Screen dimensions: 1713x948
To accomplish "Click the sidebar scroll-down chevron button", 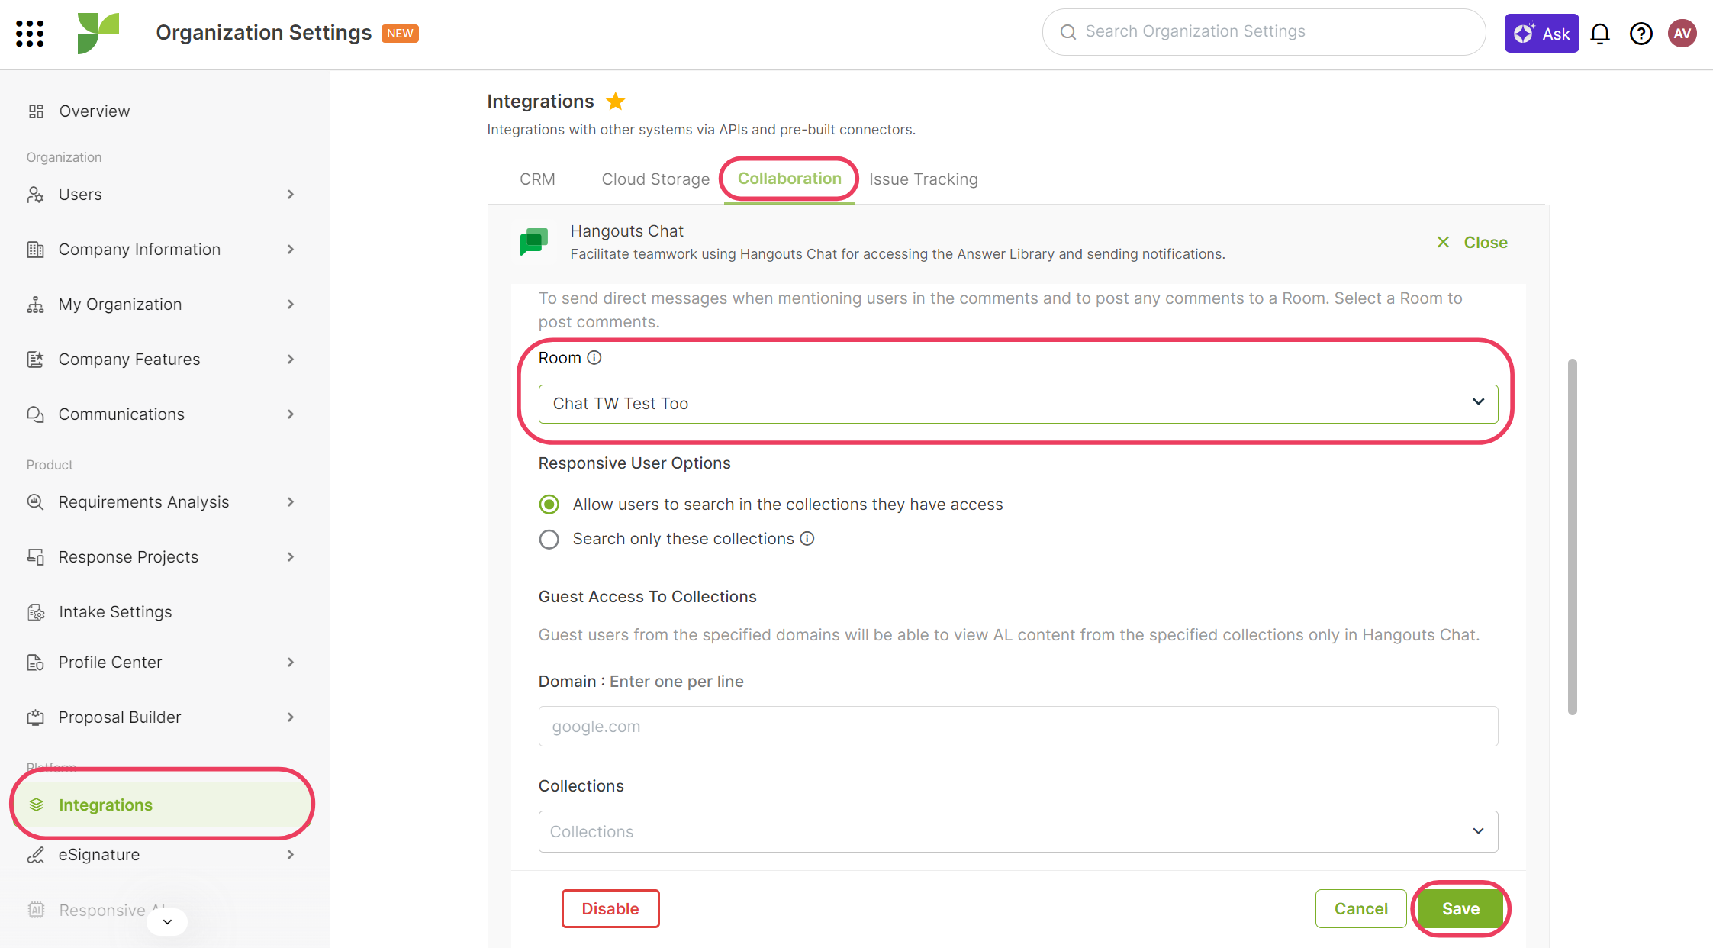I will pyautogui.click(x=167, y=921).
